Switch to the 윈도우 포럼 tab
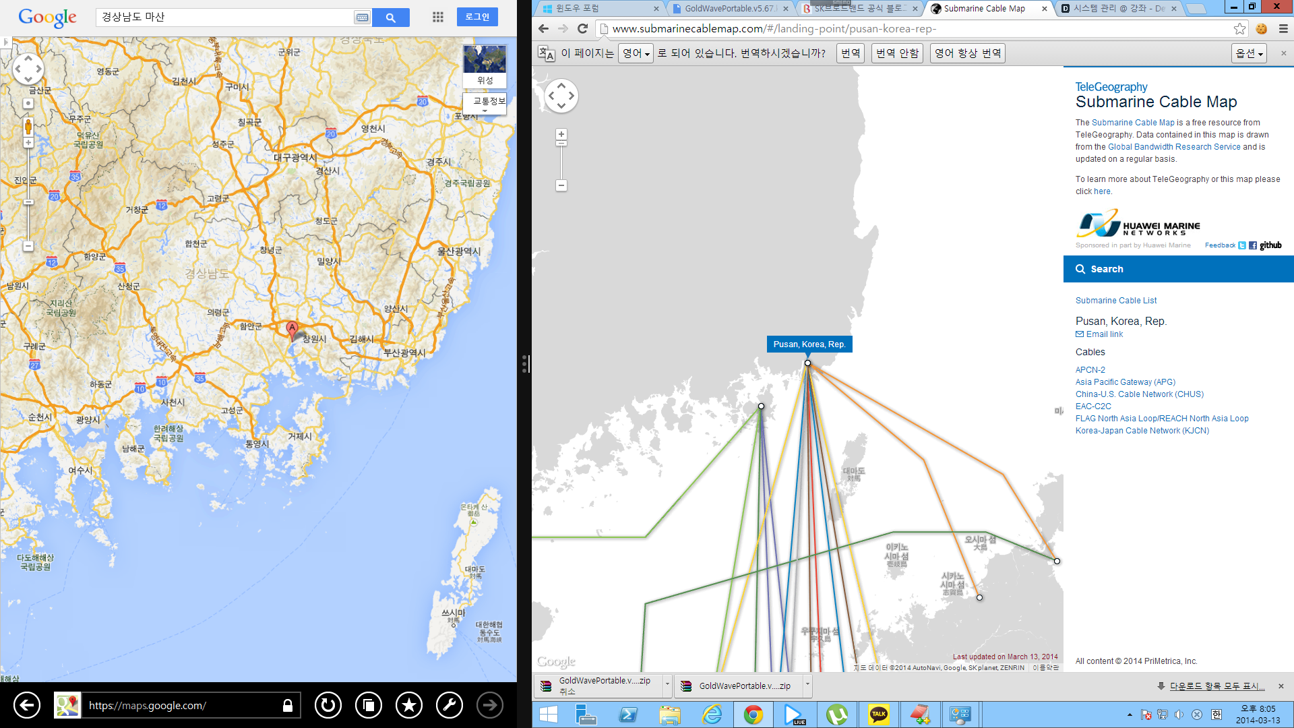 coord(598,9)
